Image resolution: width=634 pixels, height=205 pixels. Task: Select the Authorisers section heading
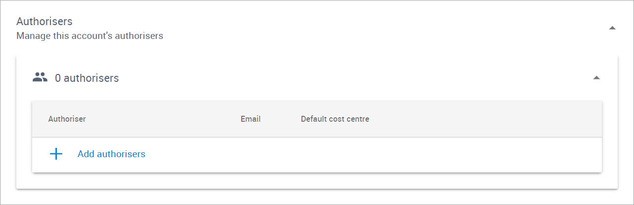pyautogui.click(x=44, y=22)
